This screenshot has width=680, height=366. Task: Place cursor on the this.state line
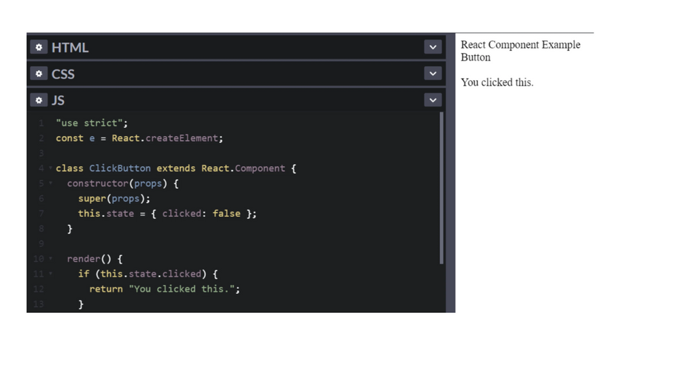click(x=167, y=214)
